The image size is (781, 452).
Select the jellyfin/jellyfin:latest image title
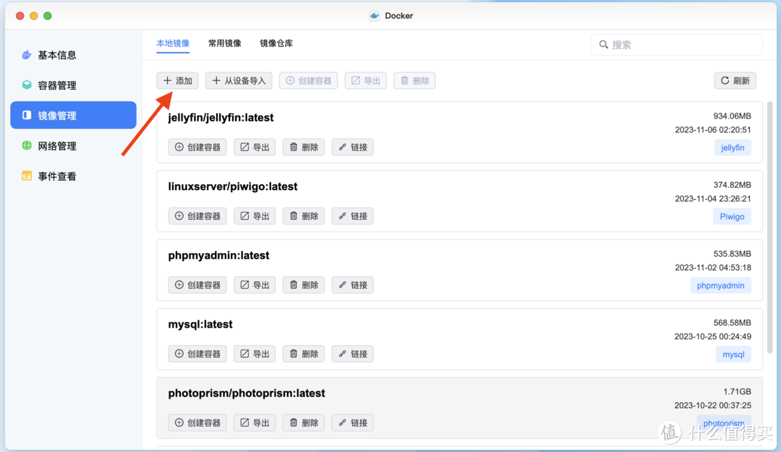221,118
